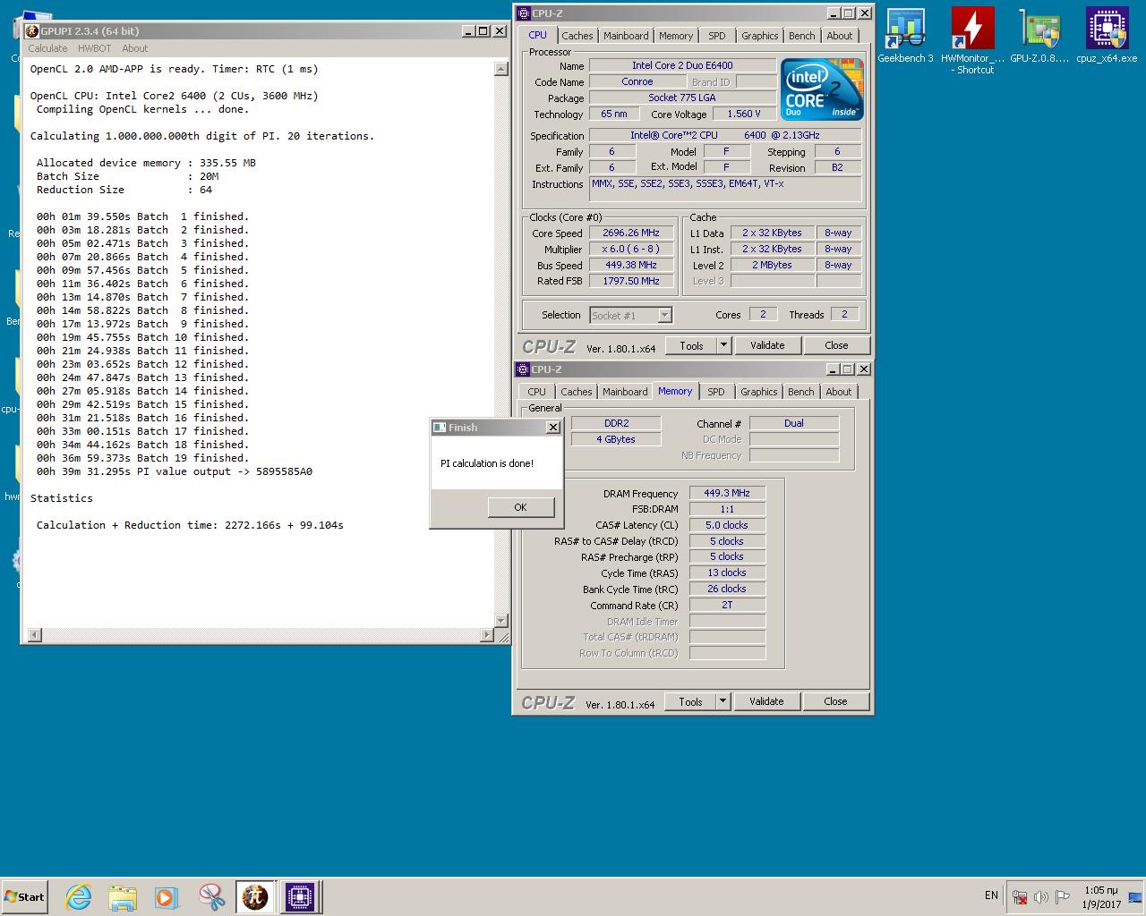Close the Finish dialog
Image resolution: width=1146 pixels, height=916 pixels.
(x=552, y=428)
